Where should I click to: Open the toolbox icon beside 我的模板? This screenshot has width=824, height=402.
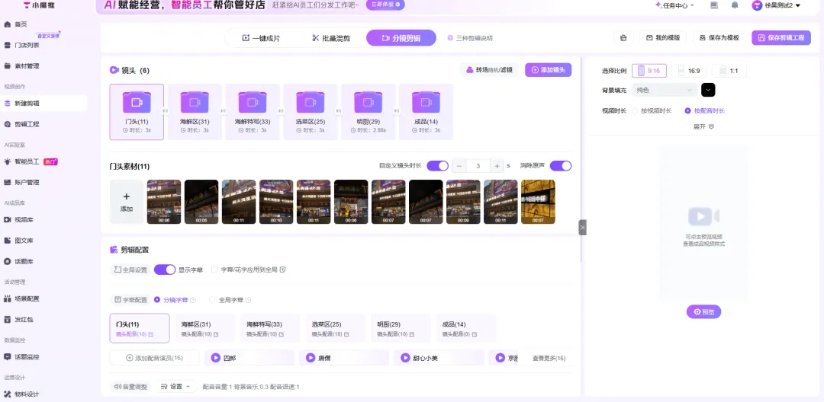tap(623, 38)
